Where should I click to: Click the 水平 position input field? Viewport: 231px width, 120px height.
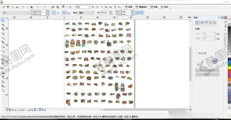[x=208, y=34]
